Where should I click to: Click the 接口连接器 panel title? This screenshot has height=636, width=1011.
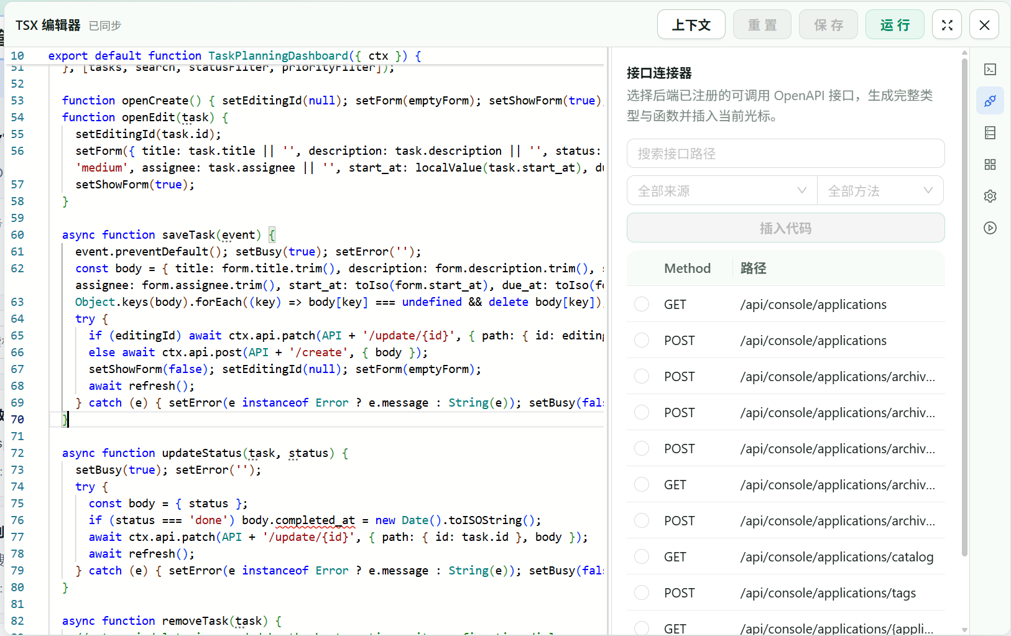[659, 73]
